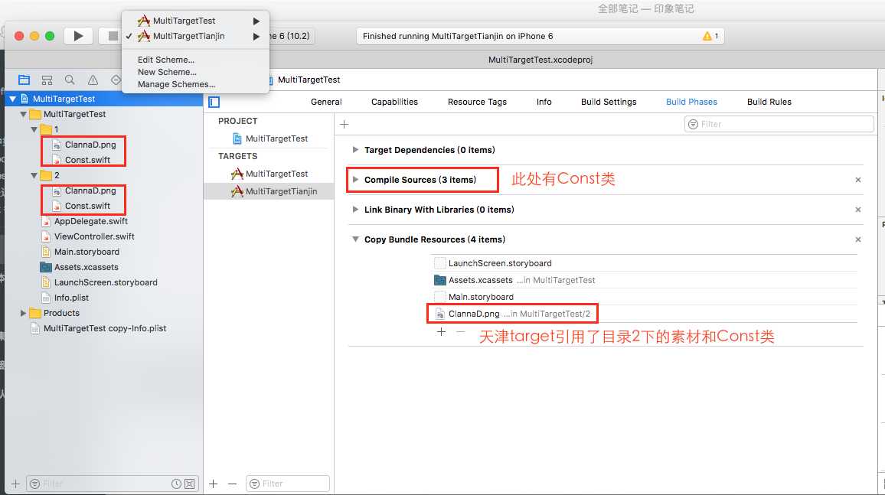Choose Manage Schemes… from menu
This screenshot has width=885, height=495.
click(x=177, y=85)
